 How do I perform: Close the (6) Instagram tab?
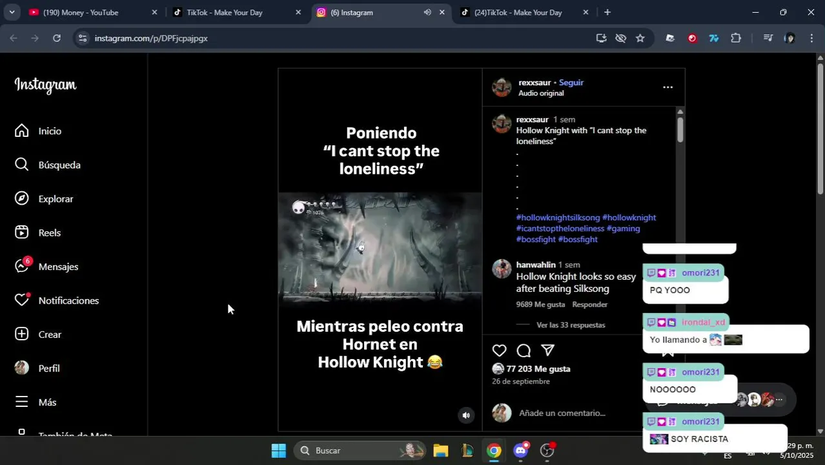(x=442, y=12)
